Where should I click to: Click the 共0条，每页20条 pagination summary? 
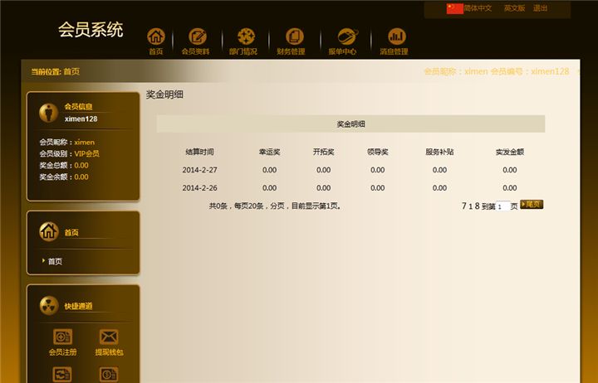pos(275,206)
